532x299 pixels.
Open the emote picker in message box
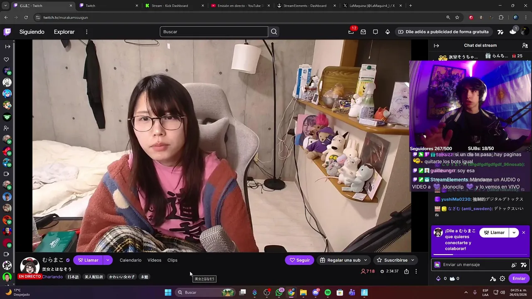point(514,265)
